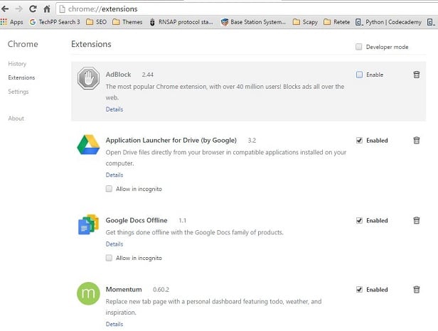The height and width of the screenshot is (331, 438).
Task: Remove Momentum using trash icon
Action: [416, 289]
